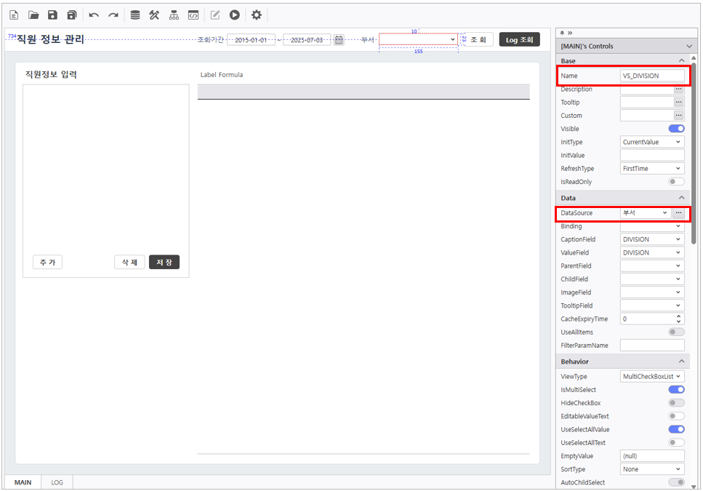Expand the ViewType combo box
The width and height of the screenshot is (703, 491).
[652, 377]
